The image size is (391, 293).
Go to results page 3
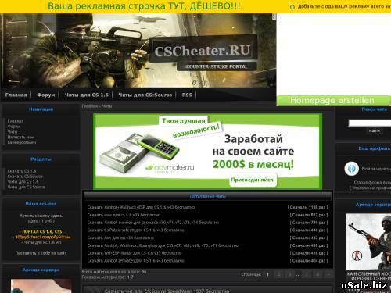click(x=289, y=274)
